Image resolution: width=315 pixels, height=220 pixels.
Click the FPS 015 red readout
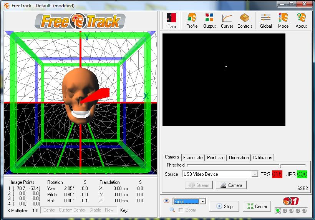click(x=277, y=174)
